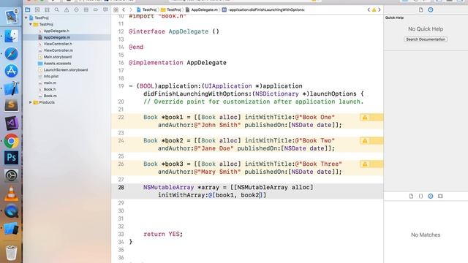Open the Source Control navigator

pos(37,9)
